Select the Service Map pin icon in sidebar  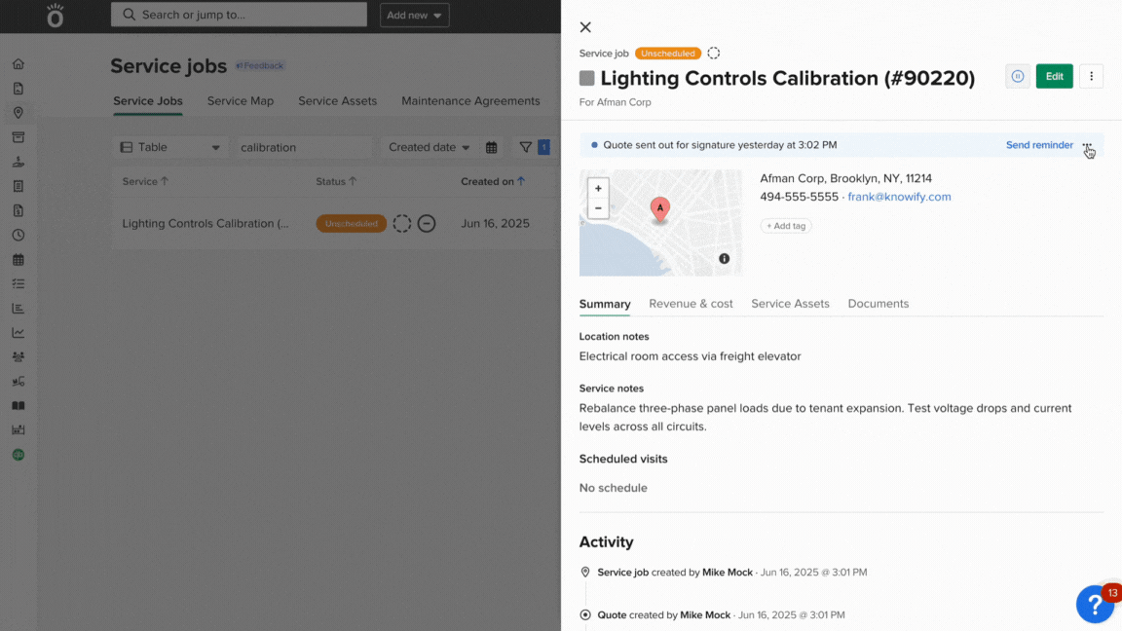coord(18,112)
